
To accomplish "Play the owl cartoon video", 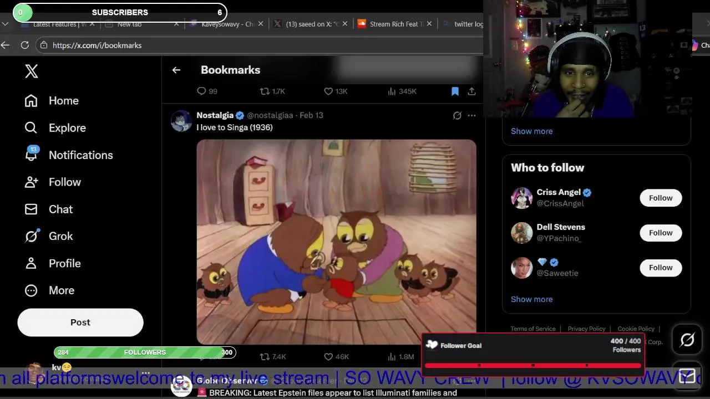I will (336, 242).
